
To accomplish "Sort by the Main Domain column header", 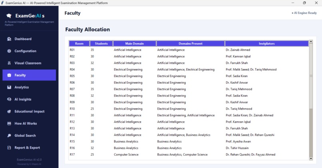I will pos(135,43).
